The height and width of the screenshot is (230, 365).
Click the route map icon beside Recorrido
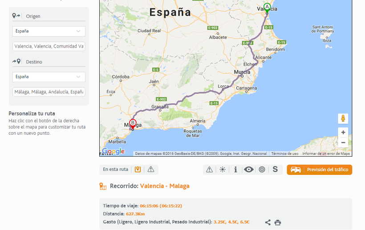pyautogui.click(x=103, y=186)
